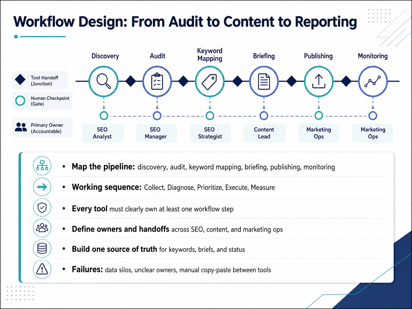Image resolution: width=412 pixels, height=309 pixels.
Task: Click the Primary Owner people icon
Action: click(x=21, y=127)
